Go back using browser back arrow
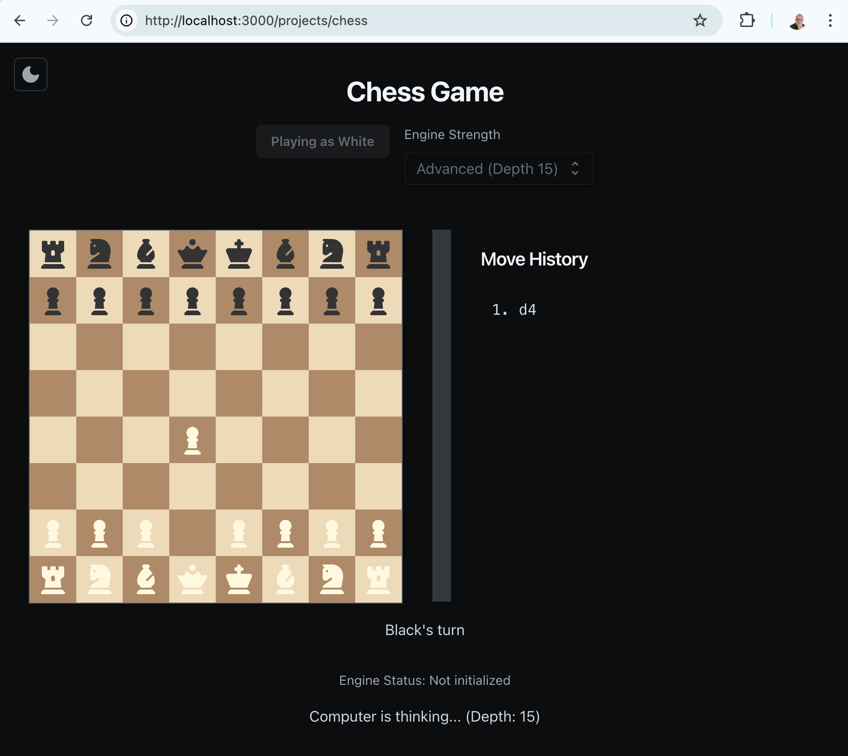Image resolution: width=848 pixels, height=756 pixels. pyautogui.click(x=20, y=20)
